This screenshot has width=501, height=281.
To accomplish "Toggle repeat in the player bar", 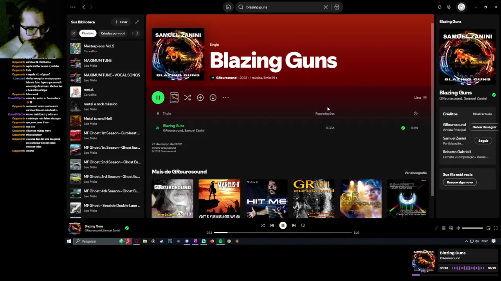I will 303,225.
